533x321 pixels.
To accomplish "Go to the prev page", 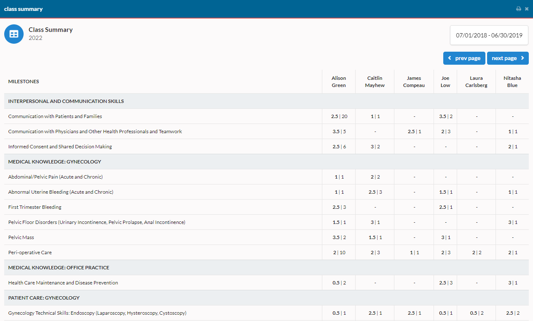I will point(464,58).
